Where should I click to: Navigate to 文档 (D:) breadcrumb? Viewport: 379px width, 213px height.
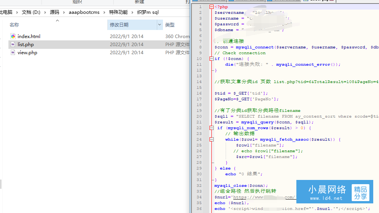(x=31, y=12)
